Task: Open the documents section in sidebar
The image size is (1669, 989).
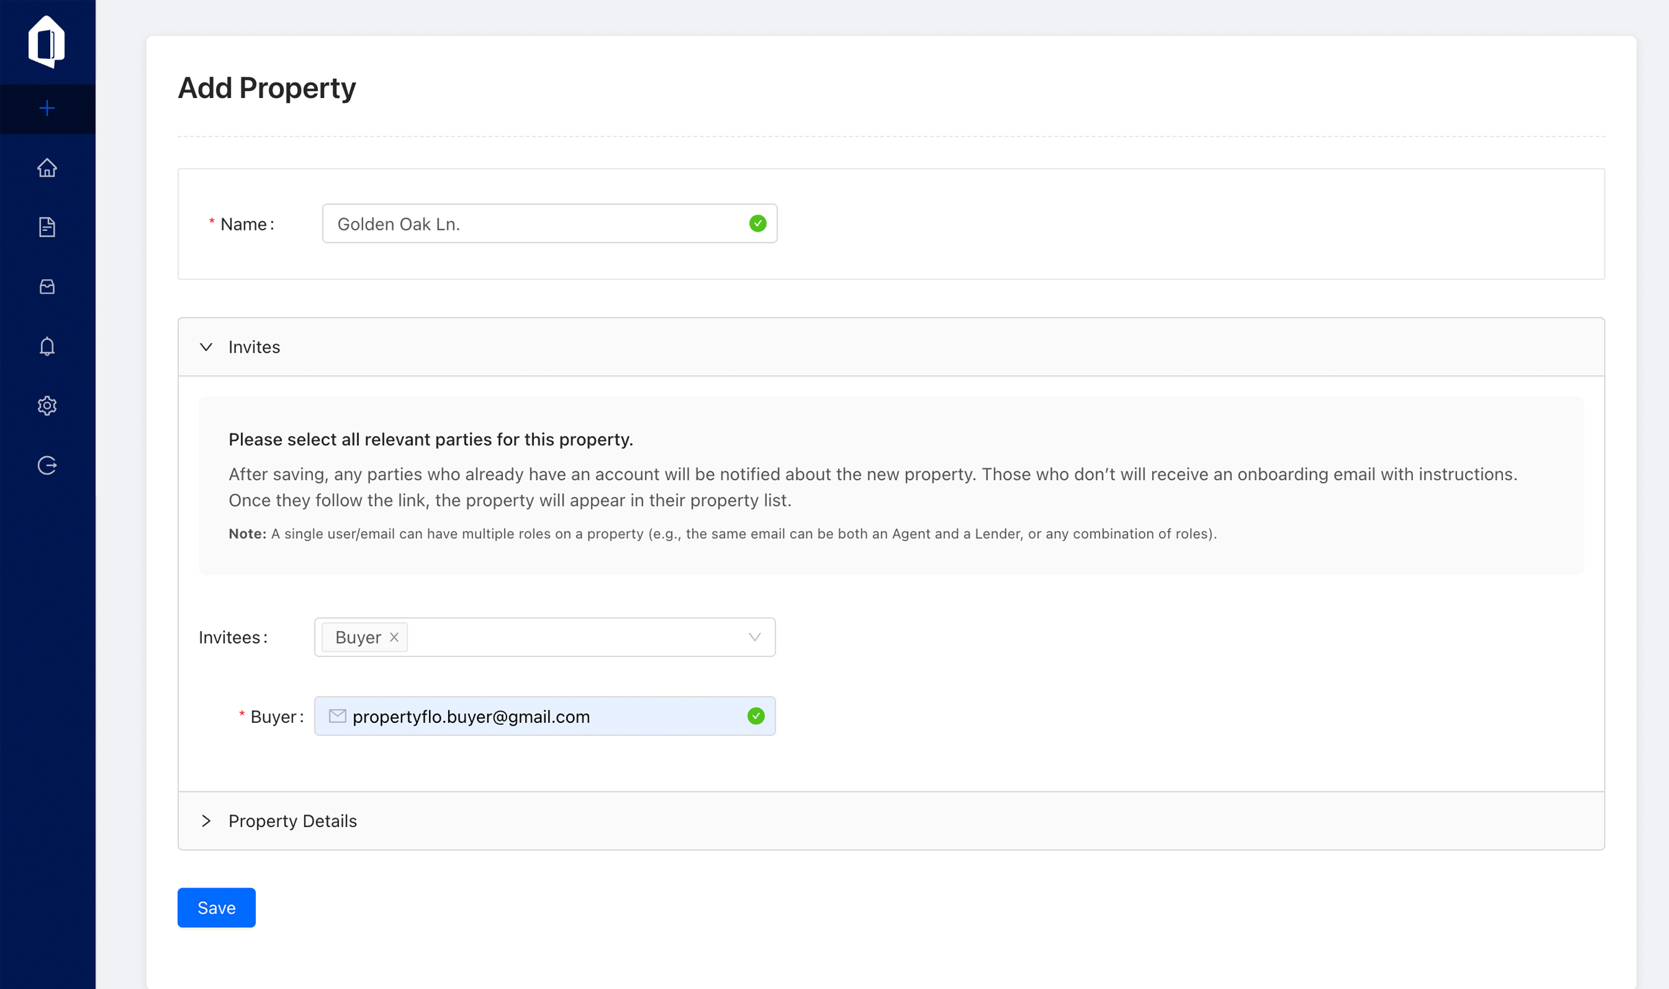Action: pyautogui.click(x=47, y=227)
